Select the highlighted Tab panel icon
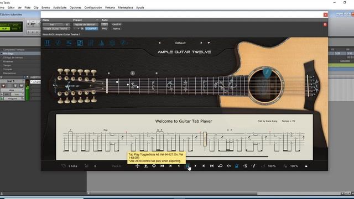The image size is (354, 199). click(80, 43)
